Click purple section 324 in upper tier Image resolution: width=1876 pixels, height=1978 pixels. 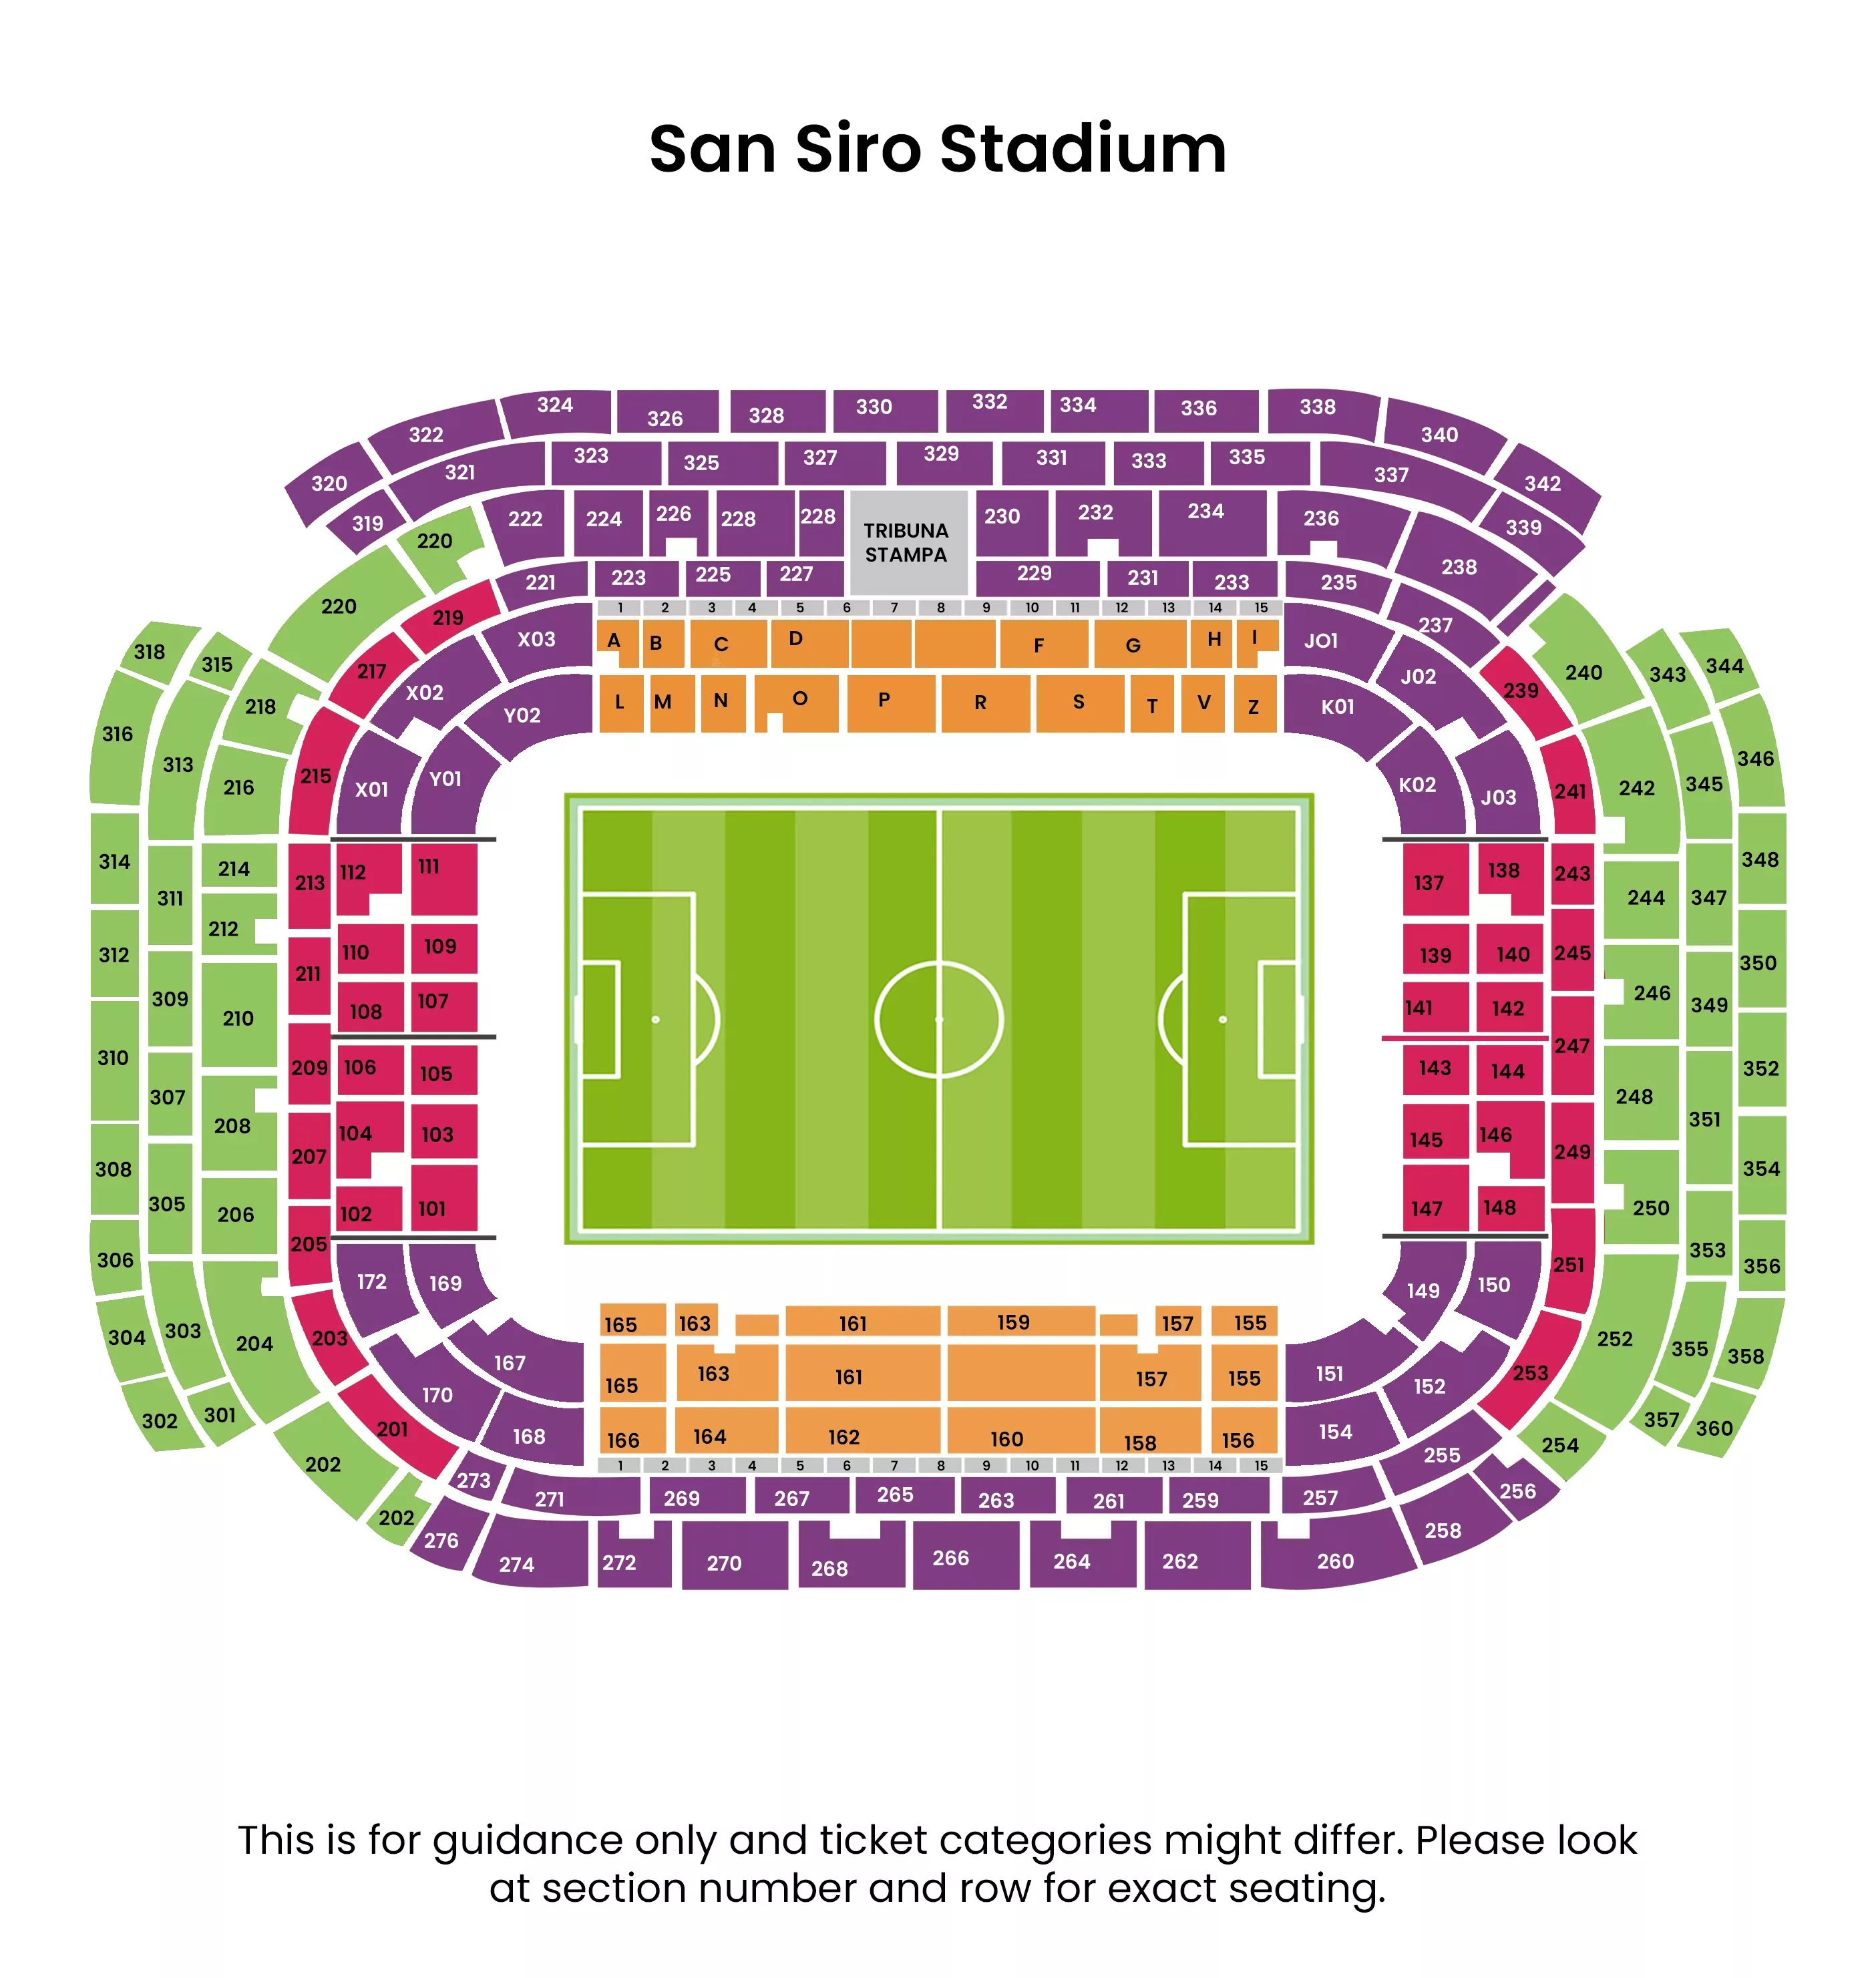(x=555, y=407)
